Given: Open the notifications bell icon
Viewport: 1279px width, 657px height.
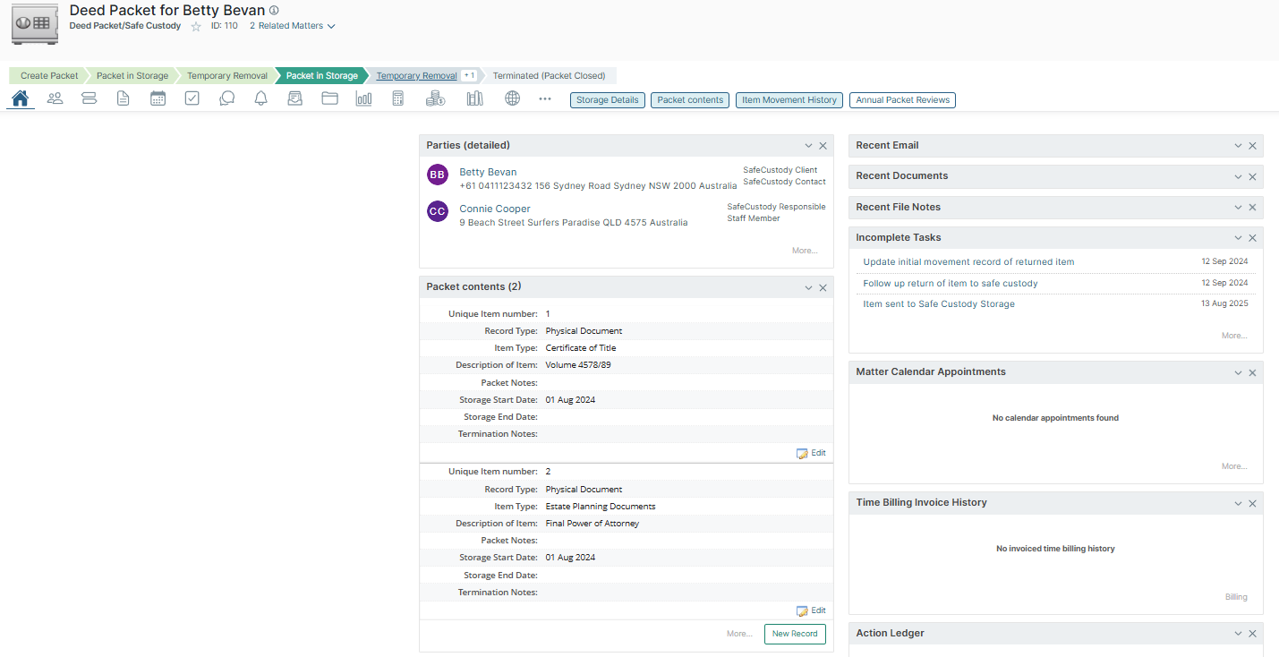Looking at the screenshot, I should pos(260,98).
